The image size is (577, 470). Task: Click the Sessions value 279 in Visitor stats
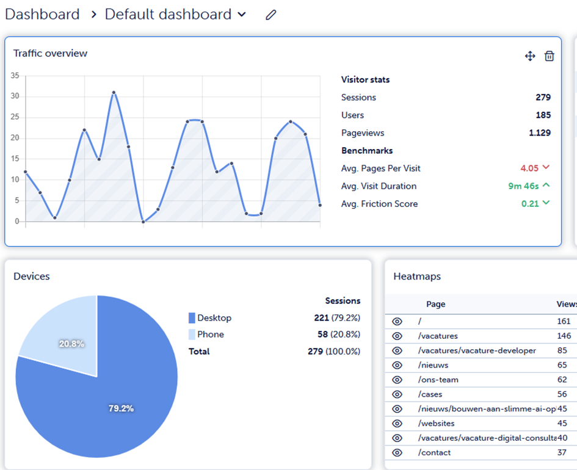pyautogui.click(x=543, y=97)
